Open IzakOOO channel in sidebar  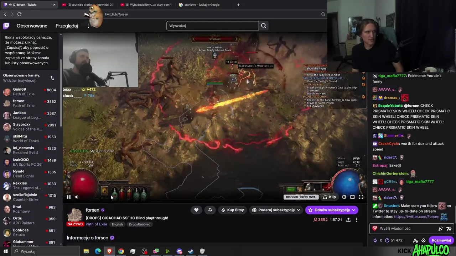(30, 162)
